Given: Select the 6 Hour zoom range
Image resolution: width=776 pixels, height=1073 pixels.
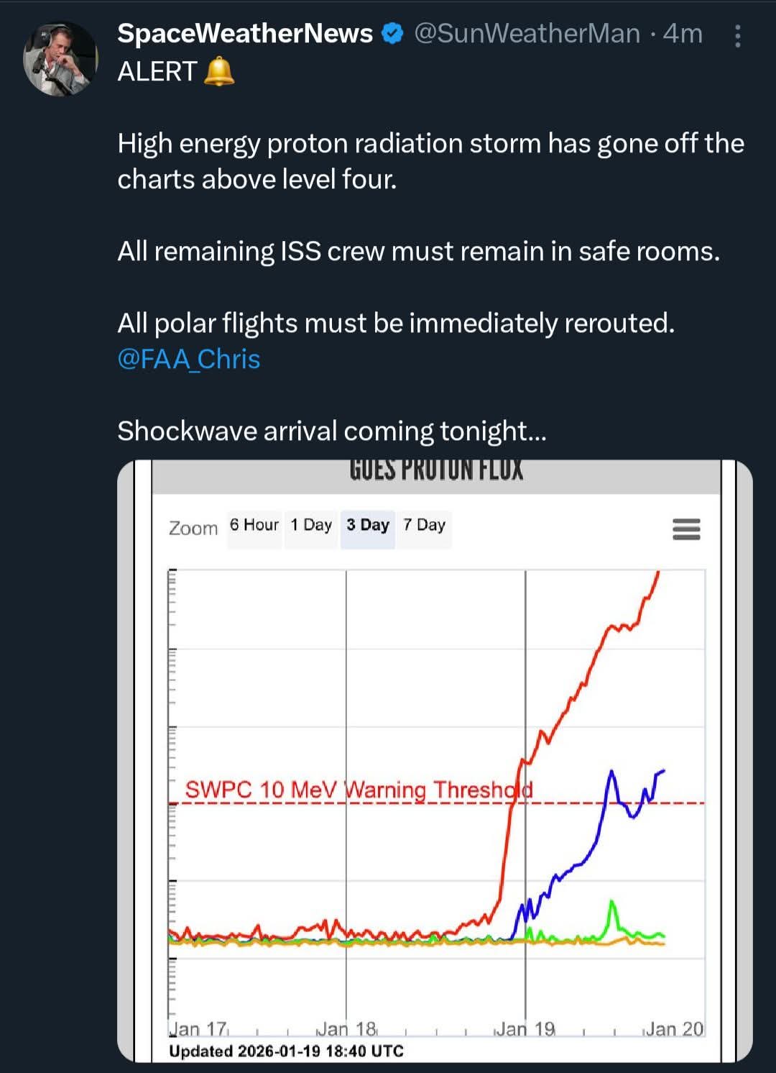Looking at the screenshot, I should pos(254,525).
